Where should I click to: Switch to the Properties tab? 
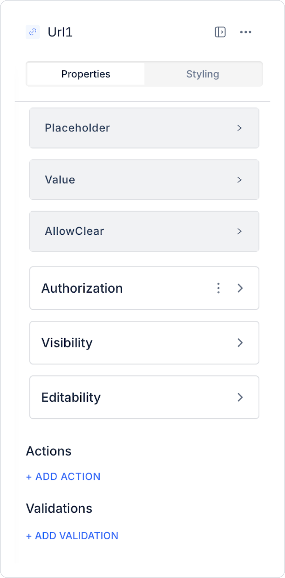(x=86, y=74)
